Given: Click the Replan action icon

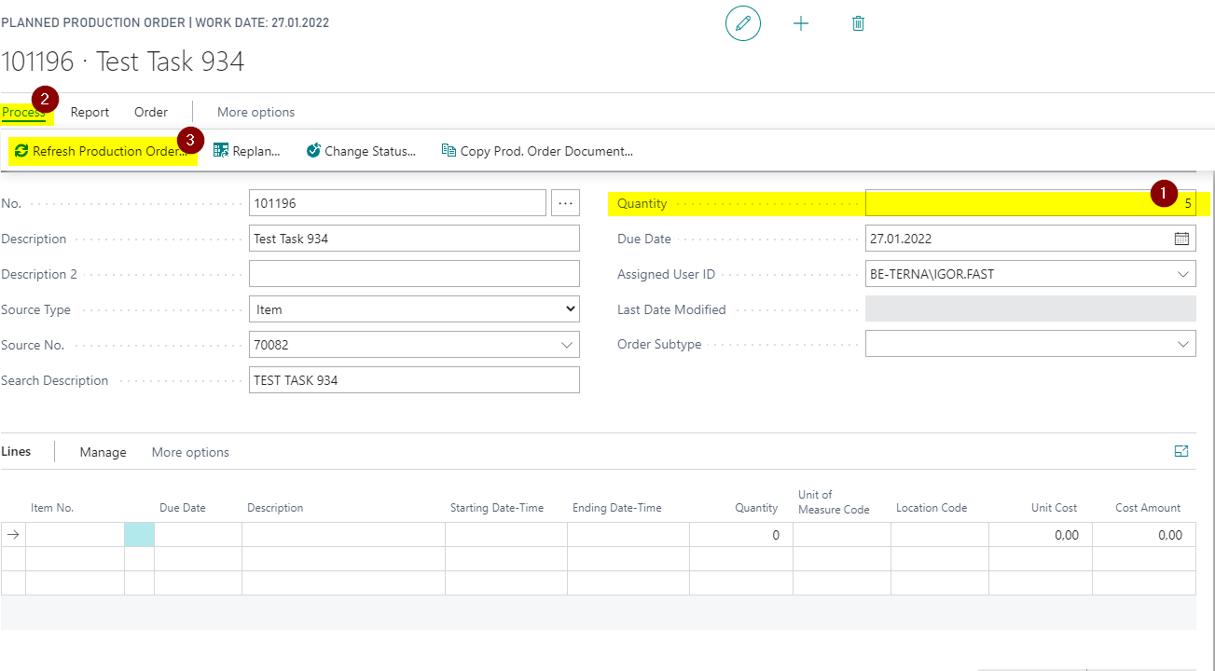Looking at the screenshot, I should pyautogui.click(x=221, y=150).
